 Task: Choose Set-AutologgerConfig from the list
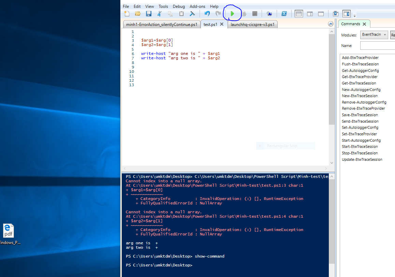coord(360,127)
